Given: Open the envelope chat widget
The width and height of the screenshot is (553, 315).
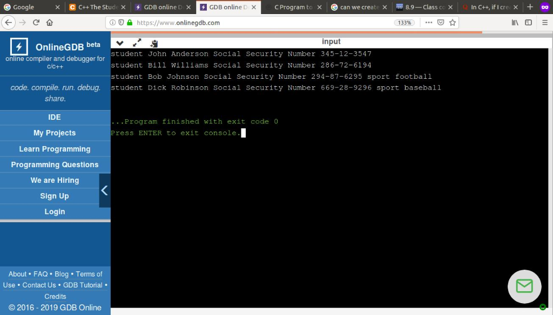Looking at the screenshot, I should click(x=524, y=286).
